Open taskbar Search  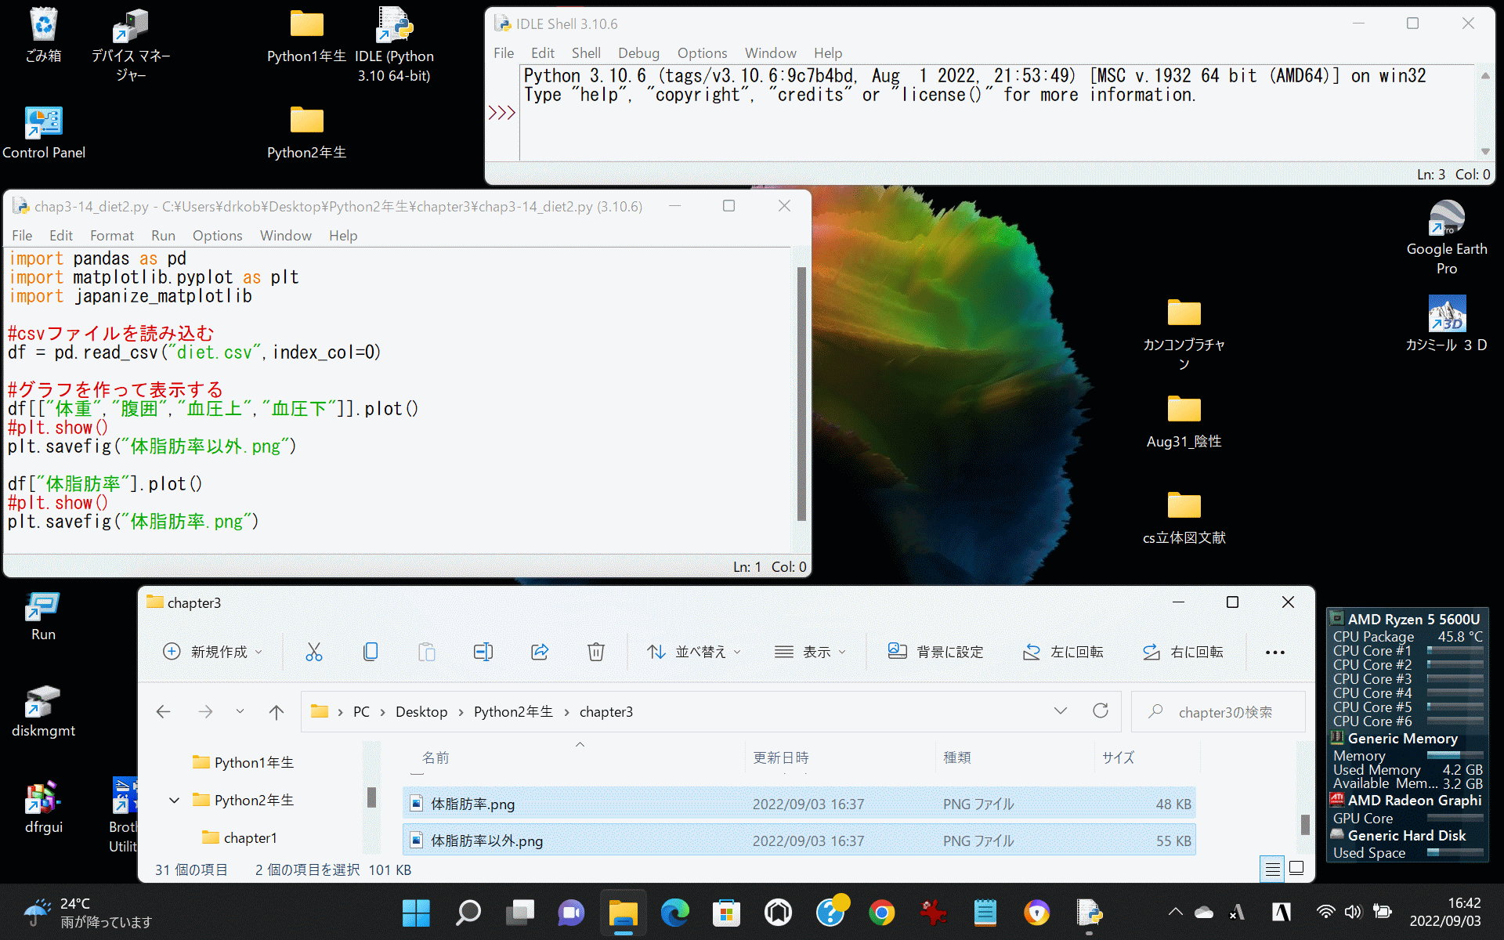tap(468, 913)
